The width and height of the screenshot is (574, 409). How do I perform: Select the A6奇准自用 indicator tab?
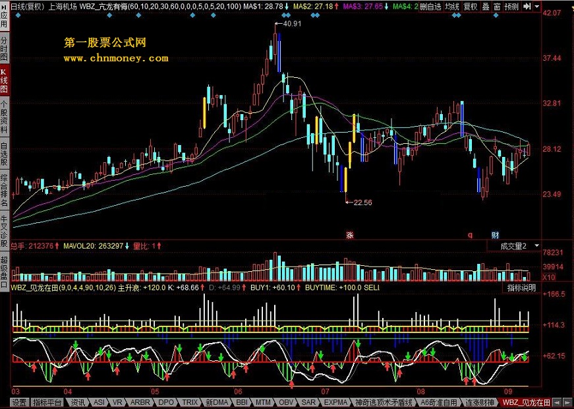(438, 402)
